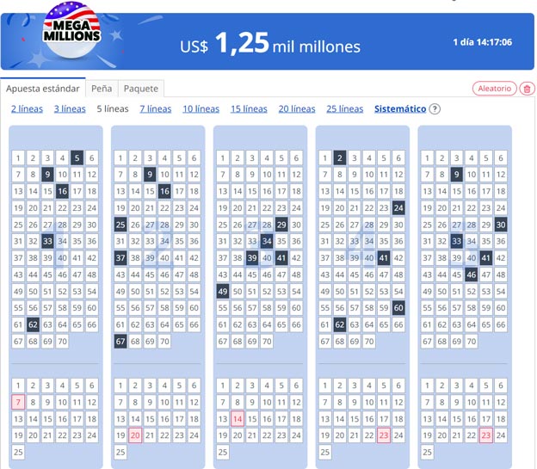This screenshot has width=537, height=469.
Task: Click the 25 líneas link
Action: click(x=344, y=109)
